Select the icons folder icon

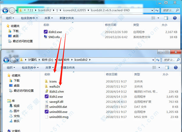pyautogui.click(x=46, y=81)
